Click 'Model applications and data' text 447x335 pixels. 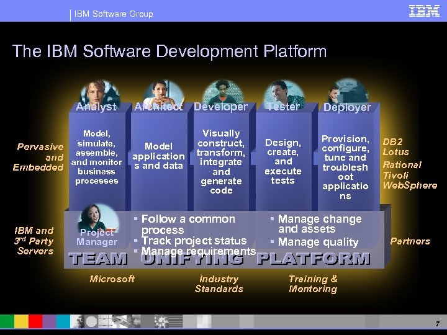tap(158, 156)
